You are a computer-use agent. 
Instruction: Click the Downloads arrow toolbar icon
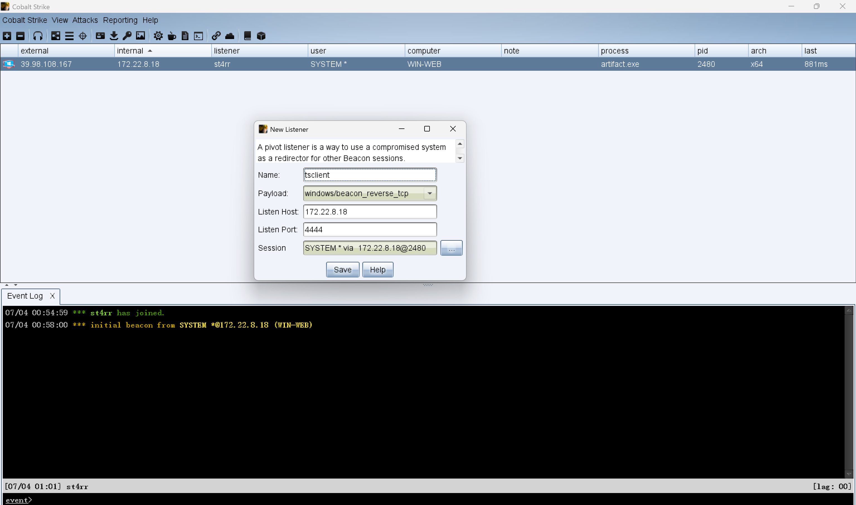[114, 36]
